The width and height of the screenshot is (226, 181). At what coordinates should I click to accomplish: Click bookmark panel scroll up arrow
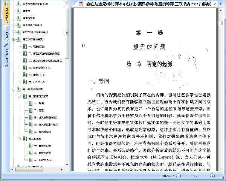67,3
